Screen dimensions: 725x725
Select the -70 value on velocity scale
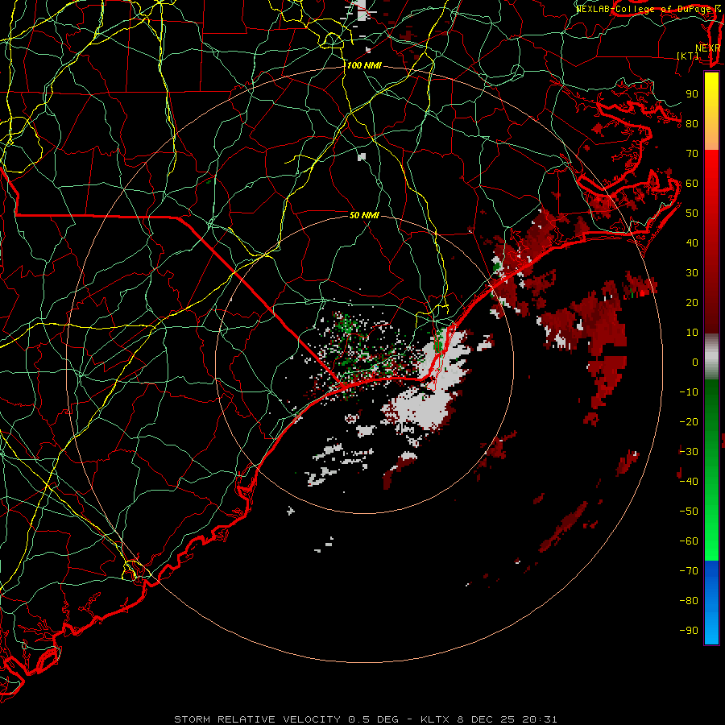click(x=689, y=571)
